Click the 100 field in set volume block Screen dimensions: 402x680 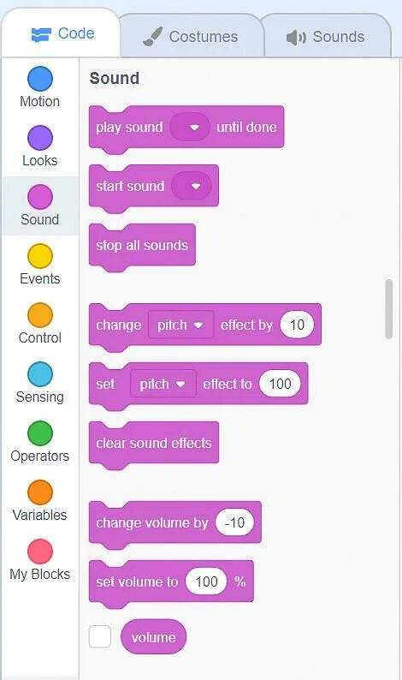(206, 582)
